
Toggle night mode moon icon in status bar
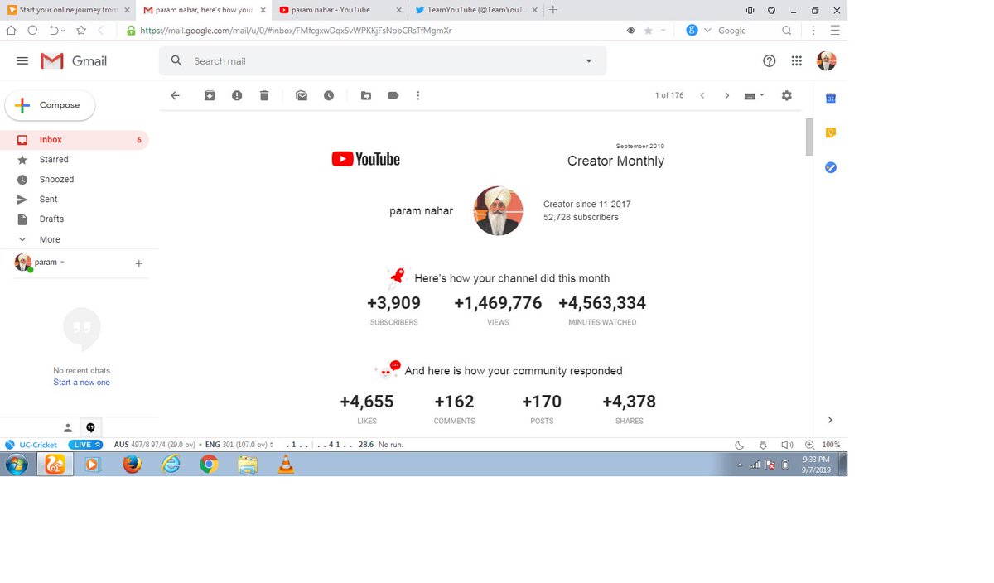click(739, 445)
